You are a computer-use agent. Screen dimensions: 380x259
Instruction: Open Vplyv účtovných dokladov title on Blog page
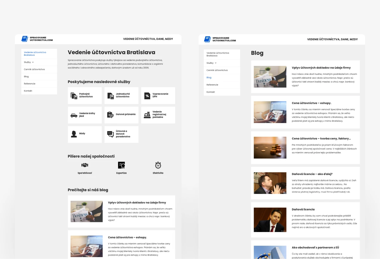321,68
